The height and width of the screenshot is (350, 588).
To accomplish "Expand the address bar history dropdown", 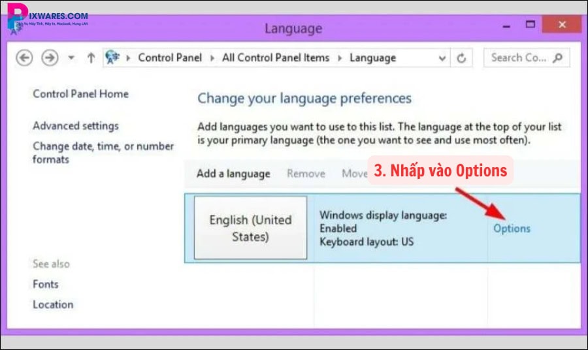I will [443, 58].
